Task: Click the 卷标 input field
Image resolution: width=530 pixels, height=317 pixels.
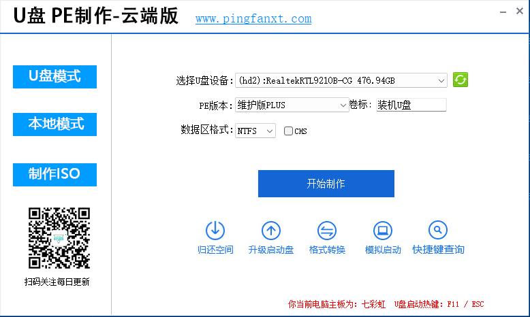Action: pos(411,105)
